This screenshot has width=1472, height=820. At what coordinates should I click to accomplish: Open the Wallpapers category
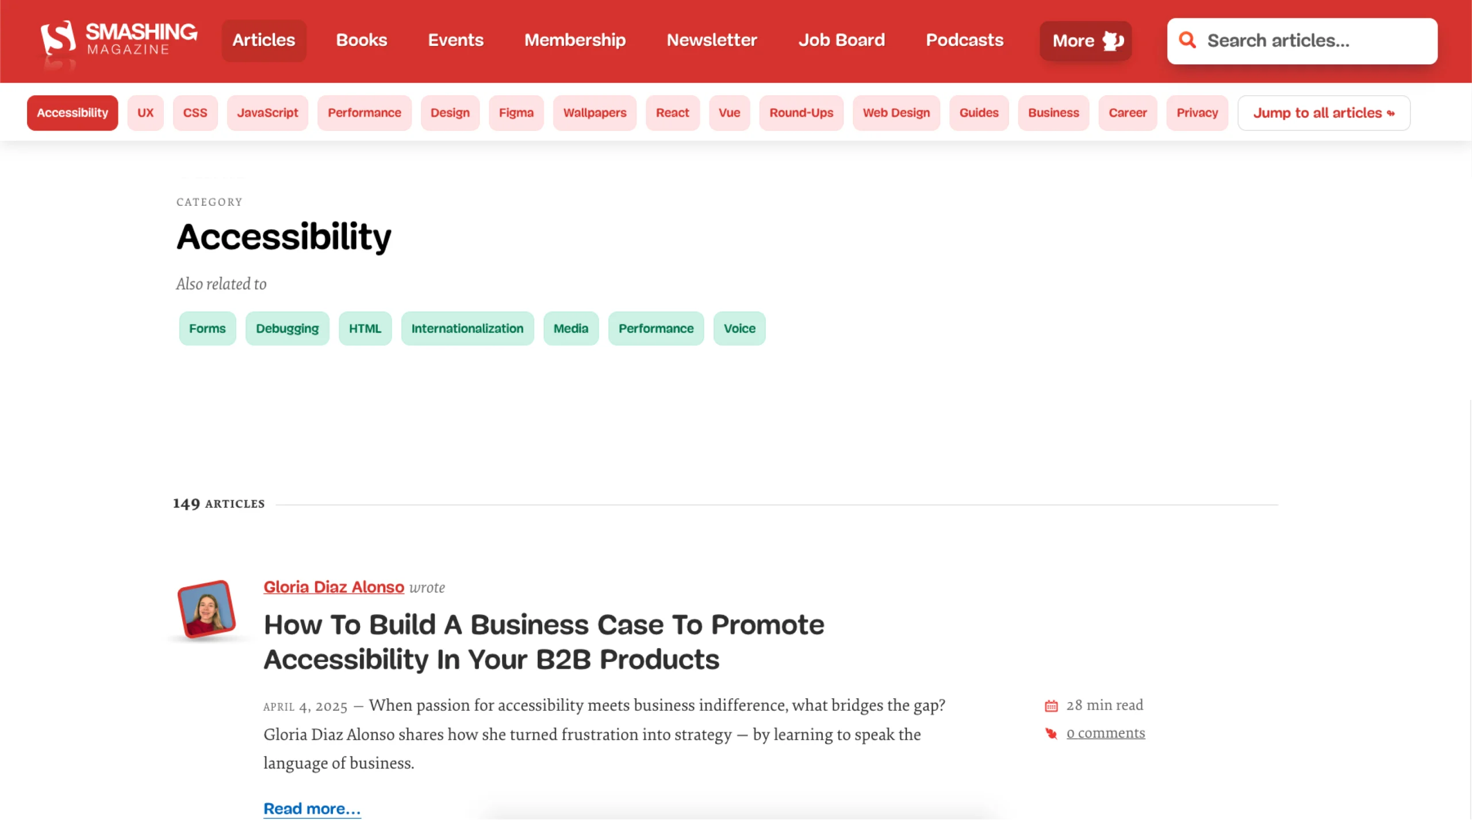(595, 113)
